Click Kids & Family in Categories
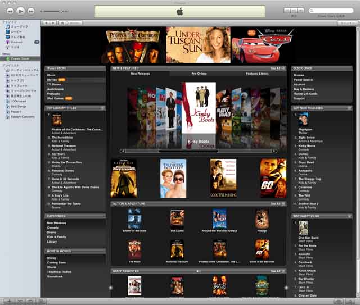The height and width of the screenshot is (305, 360). pyautogui.click(x=56, y=237)
